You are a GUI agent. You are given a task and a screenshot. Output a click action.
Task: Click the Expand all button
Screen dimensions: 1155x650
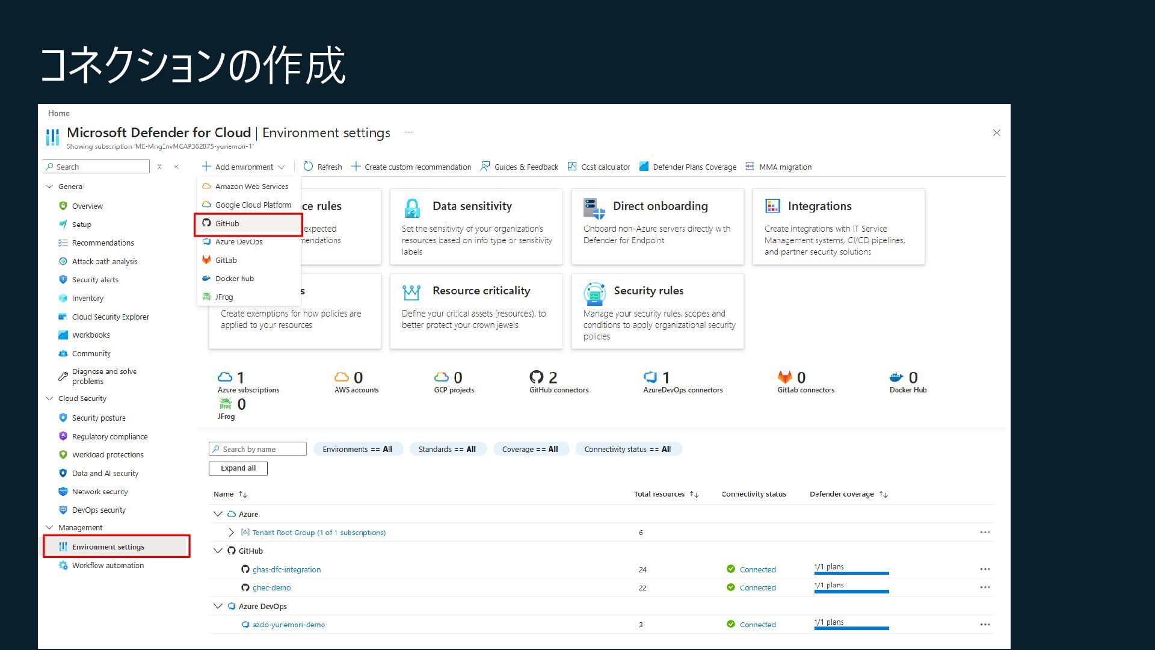[x=238, y=468]
